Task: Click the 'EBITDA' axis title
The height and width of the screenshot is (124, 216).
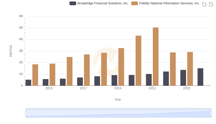Action: coord(11,51)
